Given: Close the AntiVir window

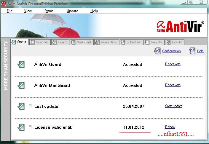Looking at the screenshot, I should click(x=201, y=2).
